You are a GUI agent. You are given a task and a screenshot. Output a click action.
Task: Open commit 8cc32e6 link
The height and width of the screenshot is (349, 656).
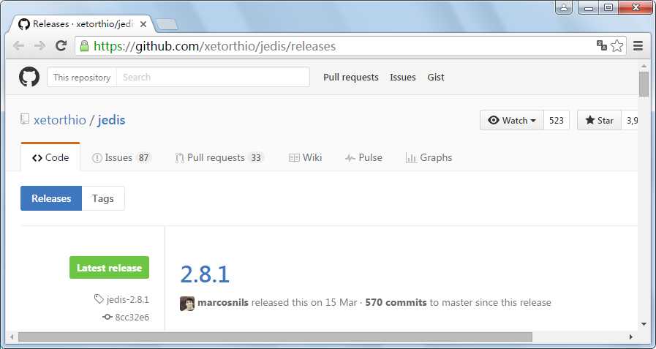pyautogui.click(x=132, y=318)
